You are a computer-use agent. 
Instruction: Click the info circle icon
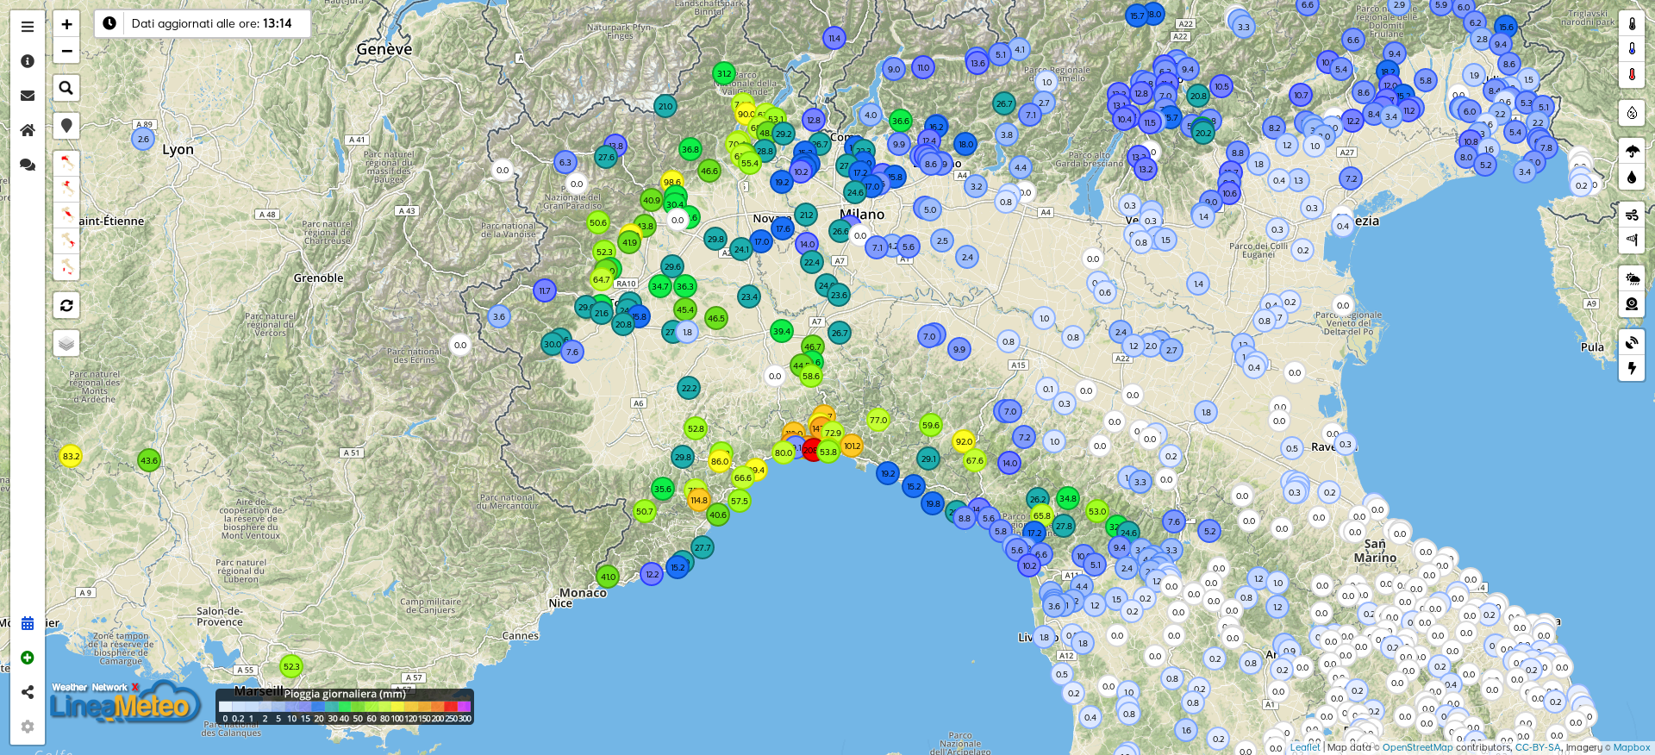pyautogui.click(x=28, y=61)
